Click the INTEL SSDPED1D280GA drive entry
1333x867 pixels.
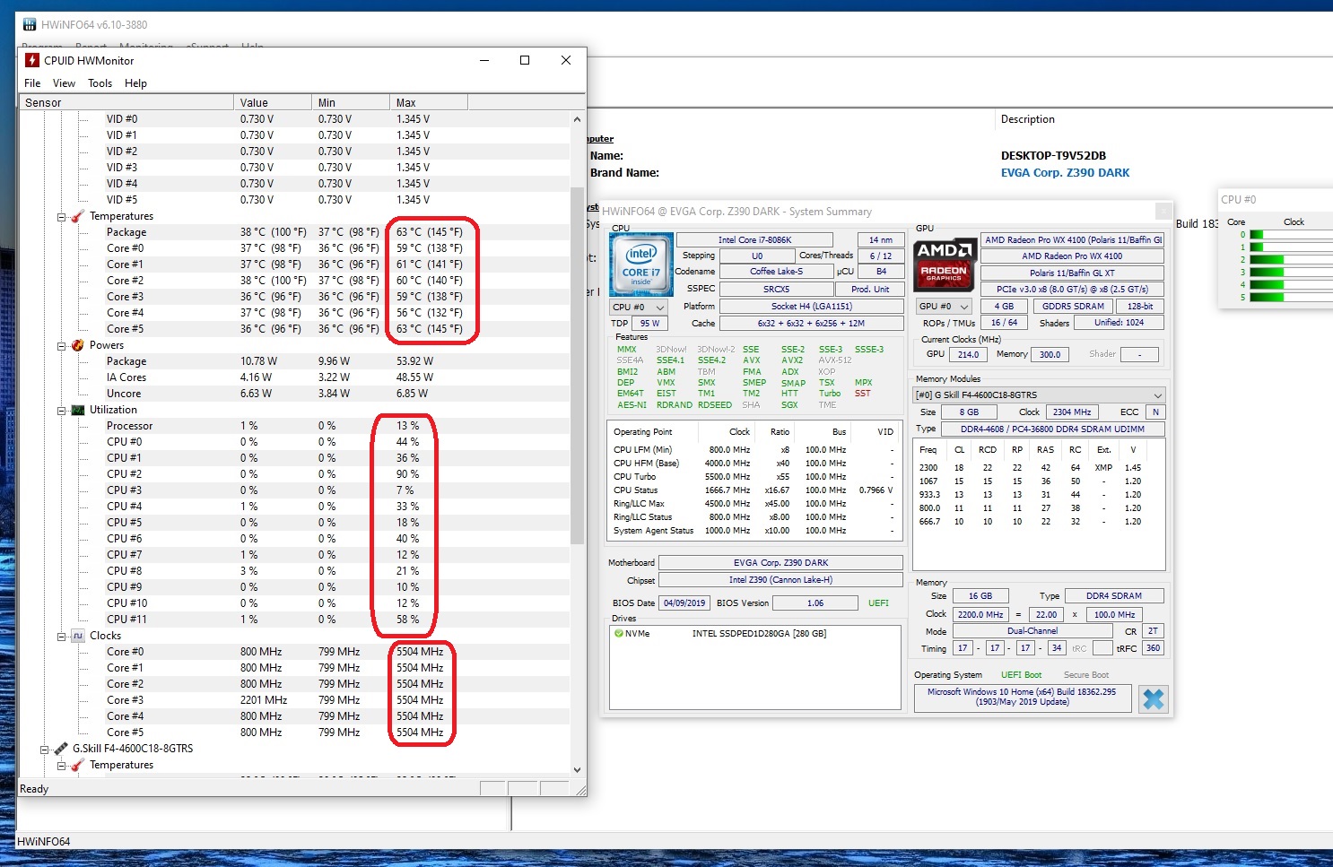point(759,634)
